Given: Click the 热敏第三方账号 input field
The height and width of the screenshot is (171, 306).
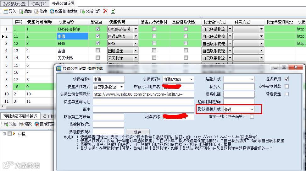Looking at the screenshot, I should (108, 117).
